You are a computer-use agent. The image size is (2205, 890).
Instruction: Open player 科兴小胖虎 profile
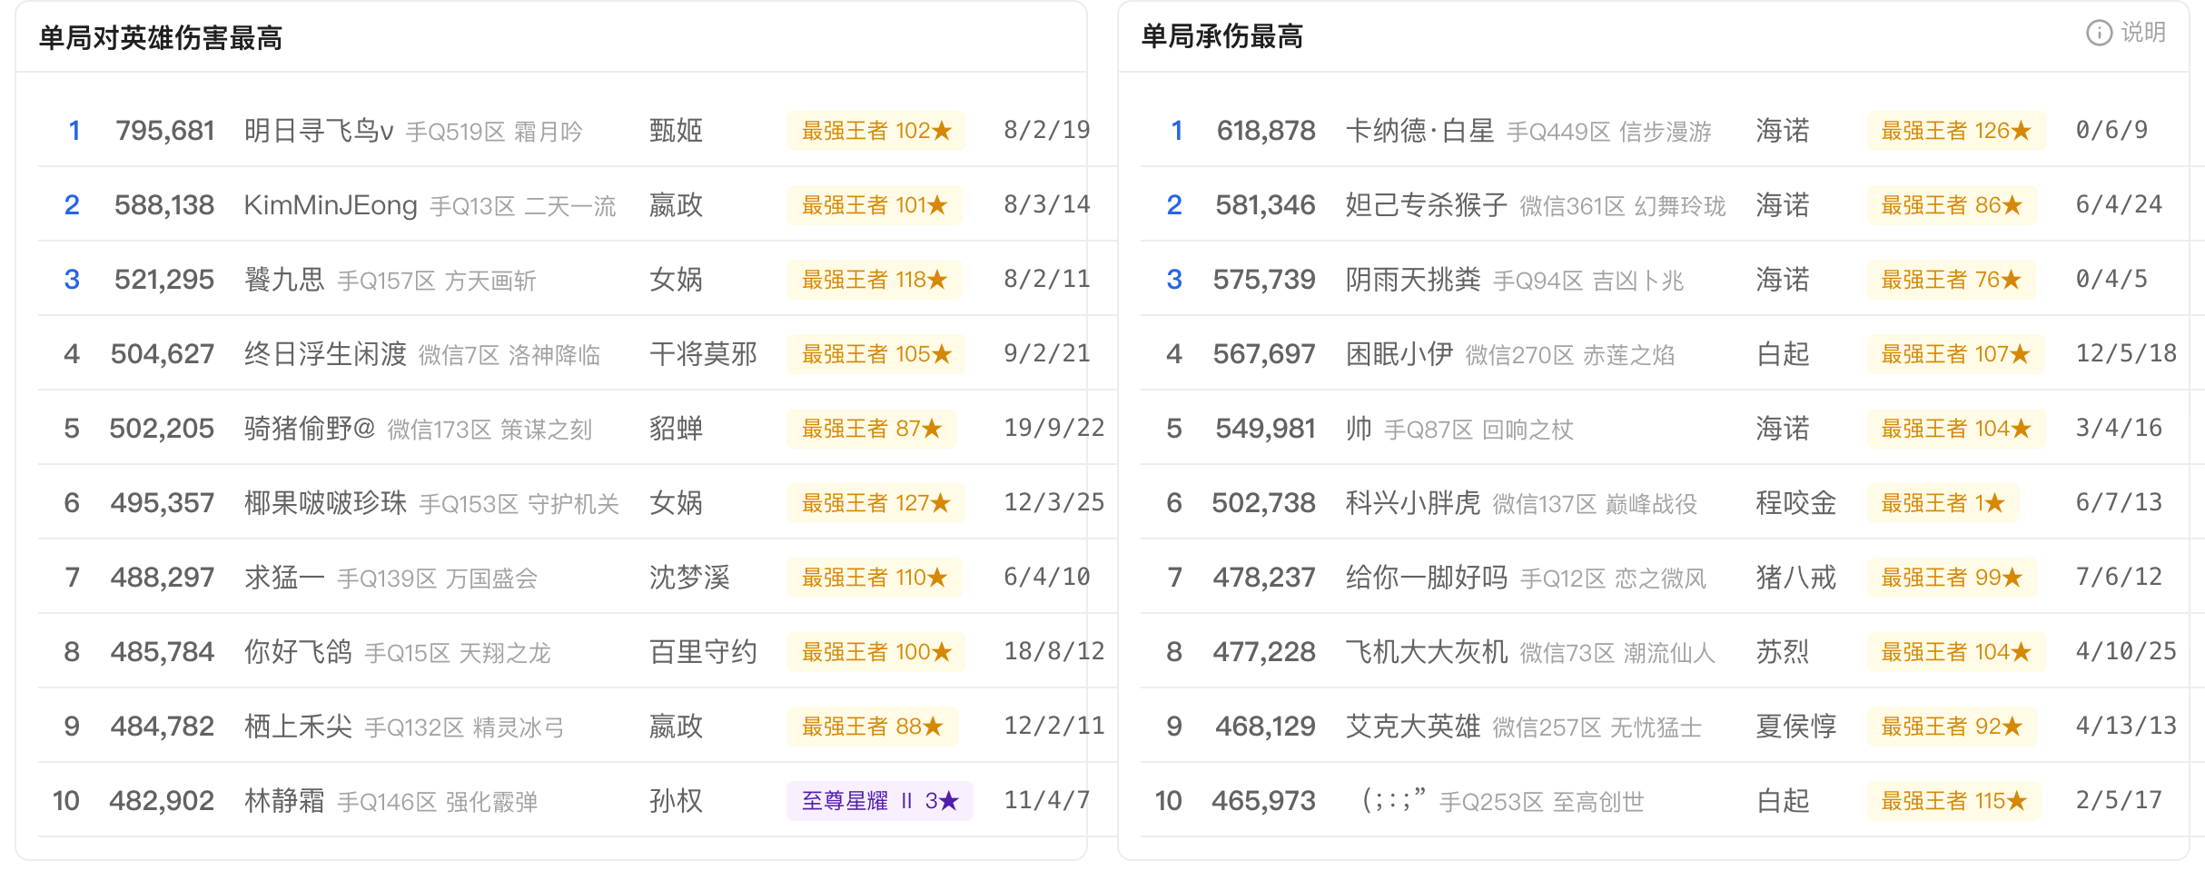[1413, 503]
